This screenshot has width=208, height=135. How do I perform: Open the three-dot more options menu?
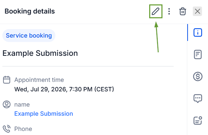click(x=169, y=12)
